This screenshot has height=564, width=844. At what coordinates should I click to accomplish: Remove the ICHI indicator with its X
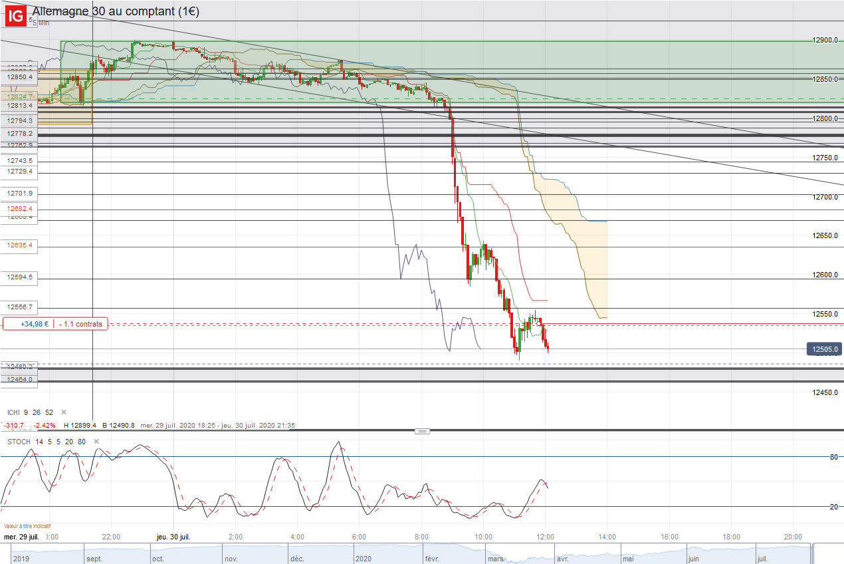[x=64, y=412]
